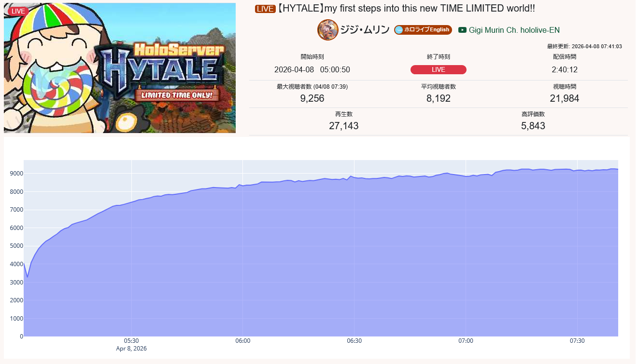Click the dip at the start of the viewer curve
Image resolution: width=638 pixels, height=364 pixels.
pyautogui.click(x=28, y=277)
